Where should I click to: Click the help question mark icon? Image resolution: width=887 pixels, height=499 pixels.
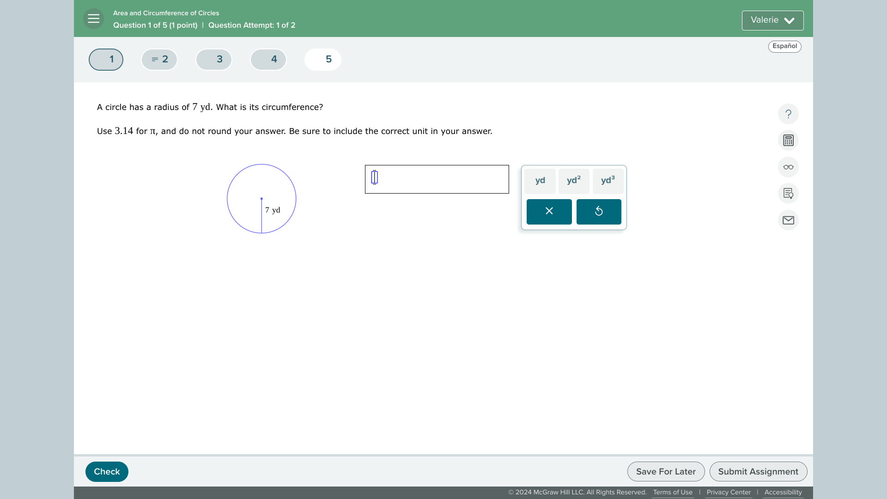(x=788, y=113)
